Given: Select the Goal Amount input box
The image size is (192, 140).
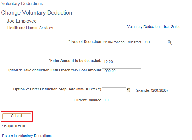Looking at the screenshot, I should (x=121, y=71).
